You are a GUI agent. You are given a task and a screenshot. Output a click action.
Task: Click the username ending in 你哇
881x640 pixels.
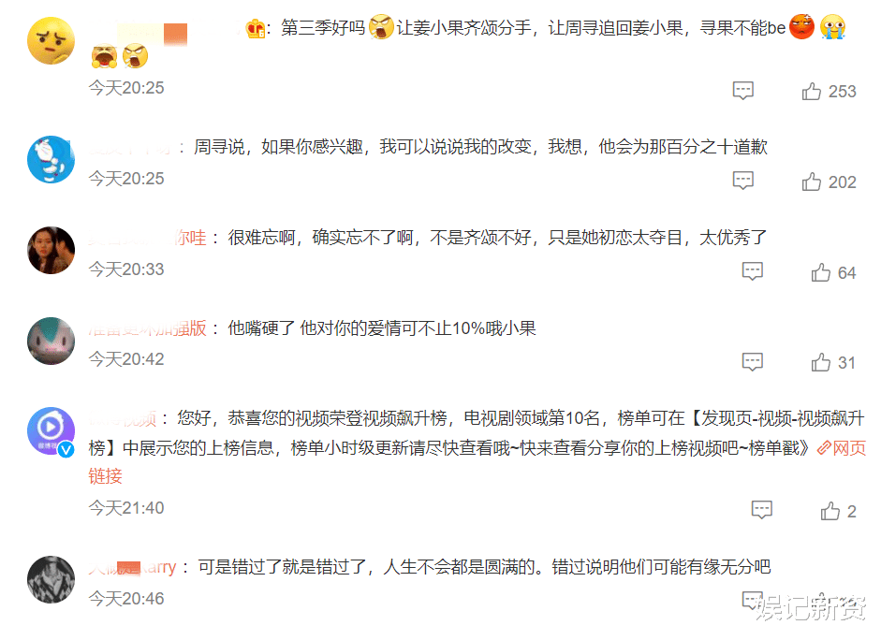(x=148, y=238)
